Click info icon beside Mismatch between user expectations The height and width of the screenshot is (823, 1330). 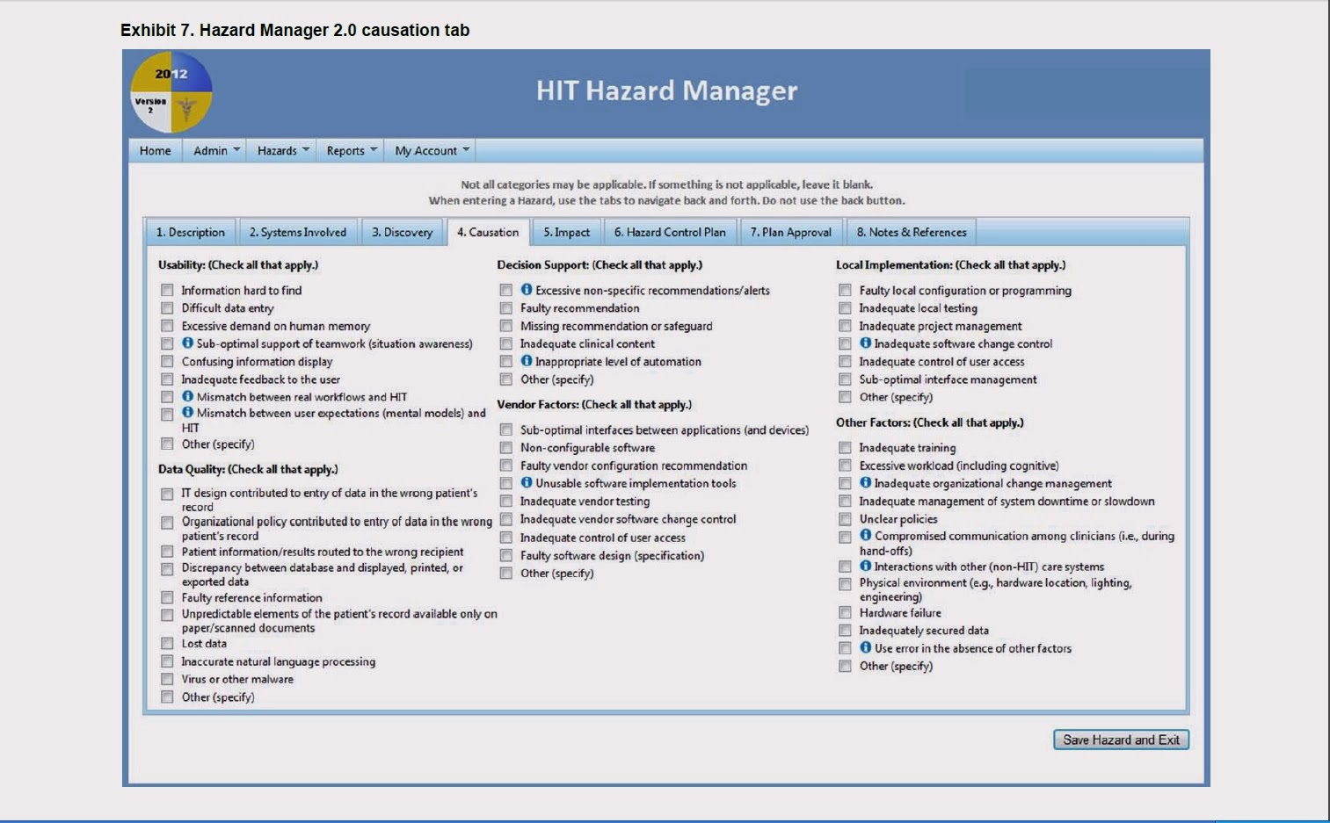coord(187,412)
